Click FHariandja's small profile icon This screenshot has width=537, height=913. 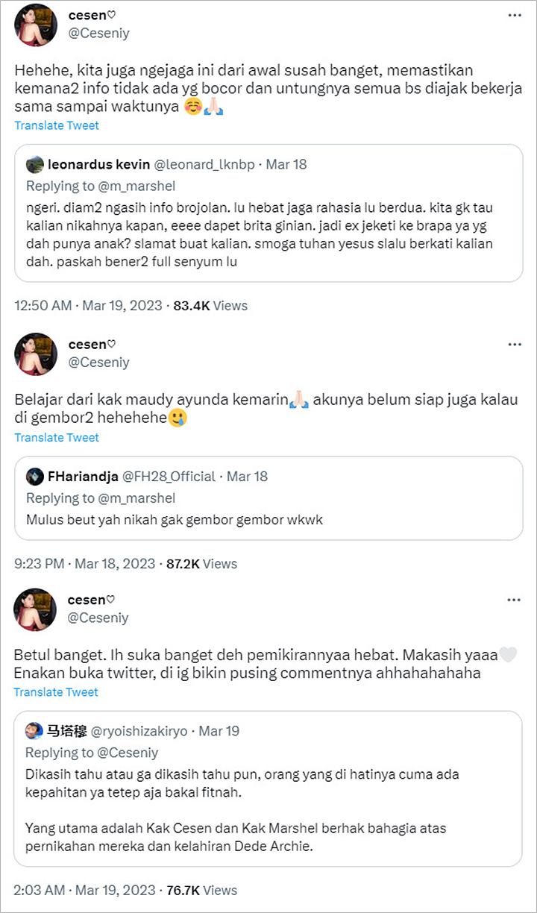pyautogui.click(x=34, y=476)
